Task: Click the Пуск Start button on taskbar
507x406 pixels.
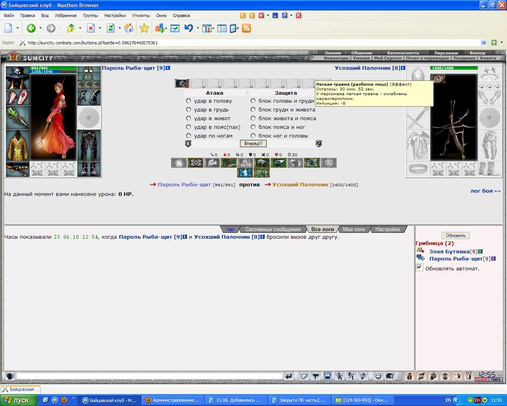Action: [19, 400]
